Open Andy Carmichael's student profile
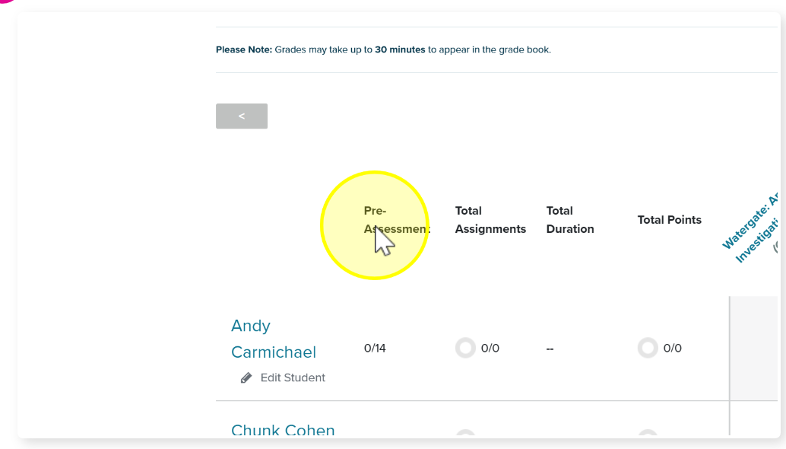The image size is (786, 449). tap(274, 339)
